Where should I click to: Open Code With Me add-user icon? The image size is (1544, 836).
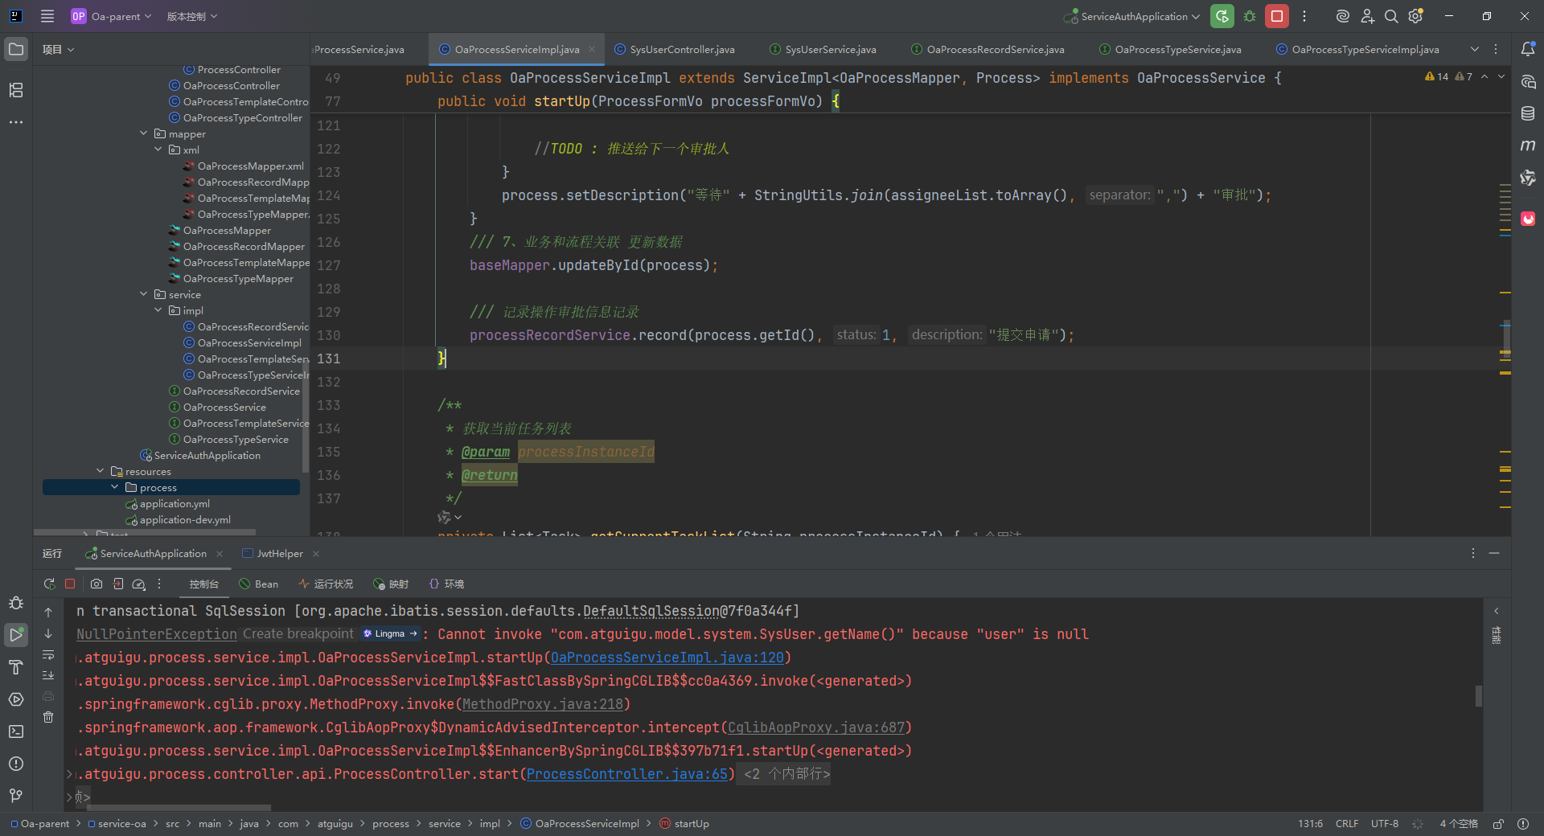[1367, 16]
